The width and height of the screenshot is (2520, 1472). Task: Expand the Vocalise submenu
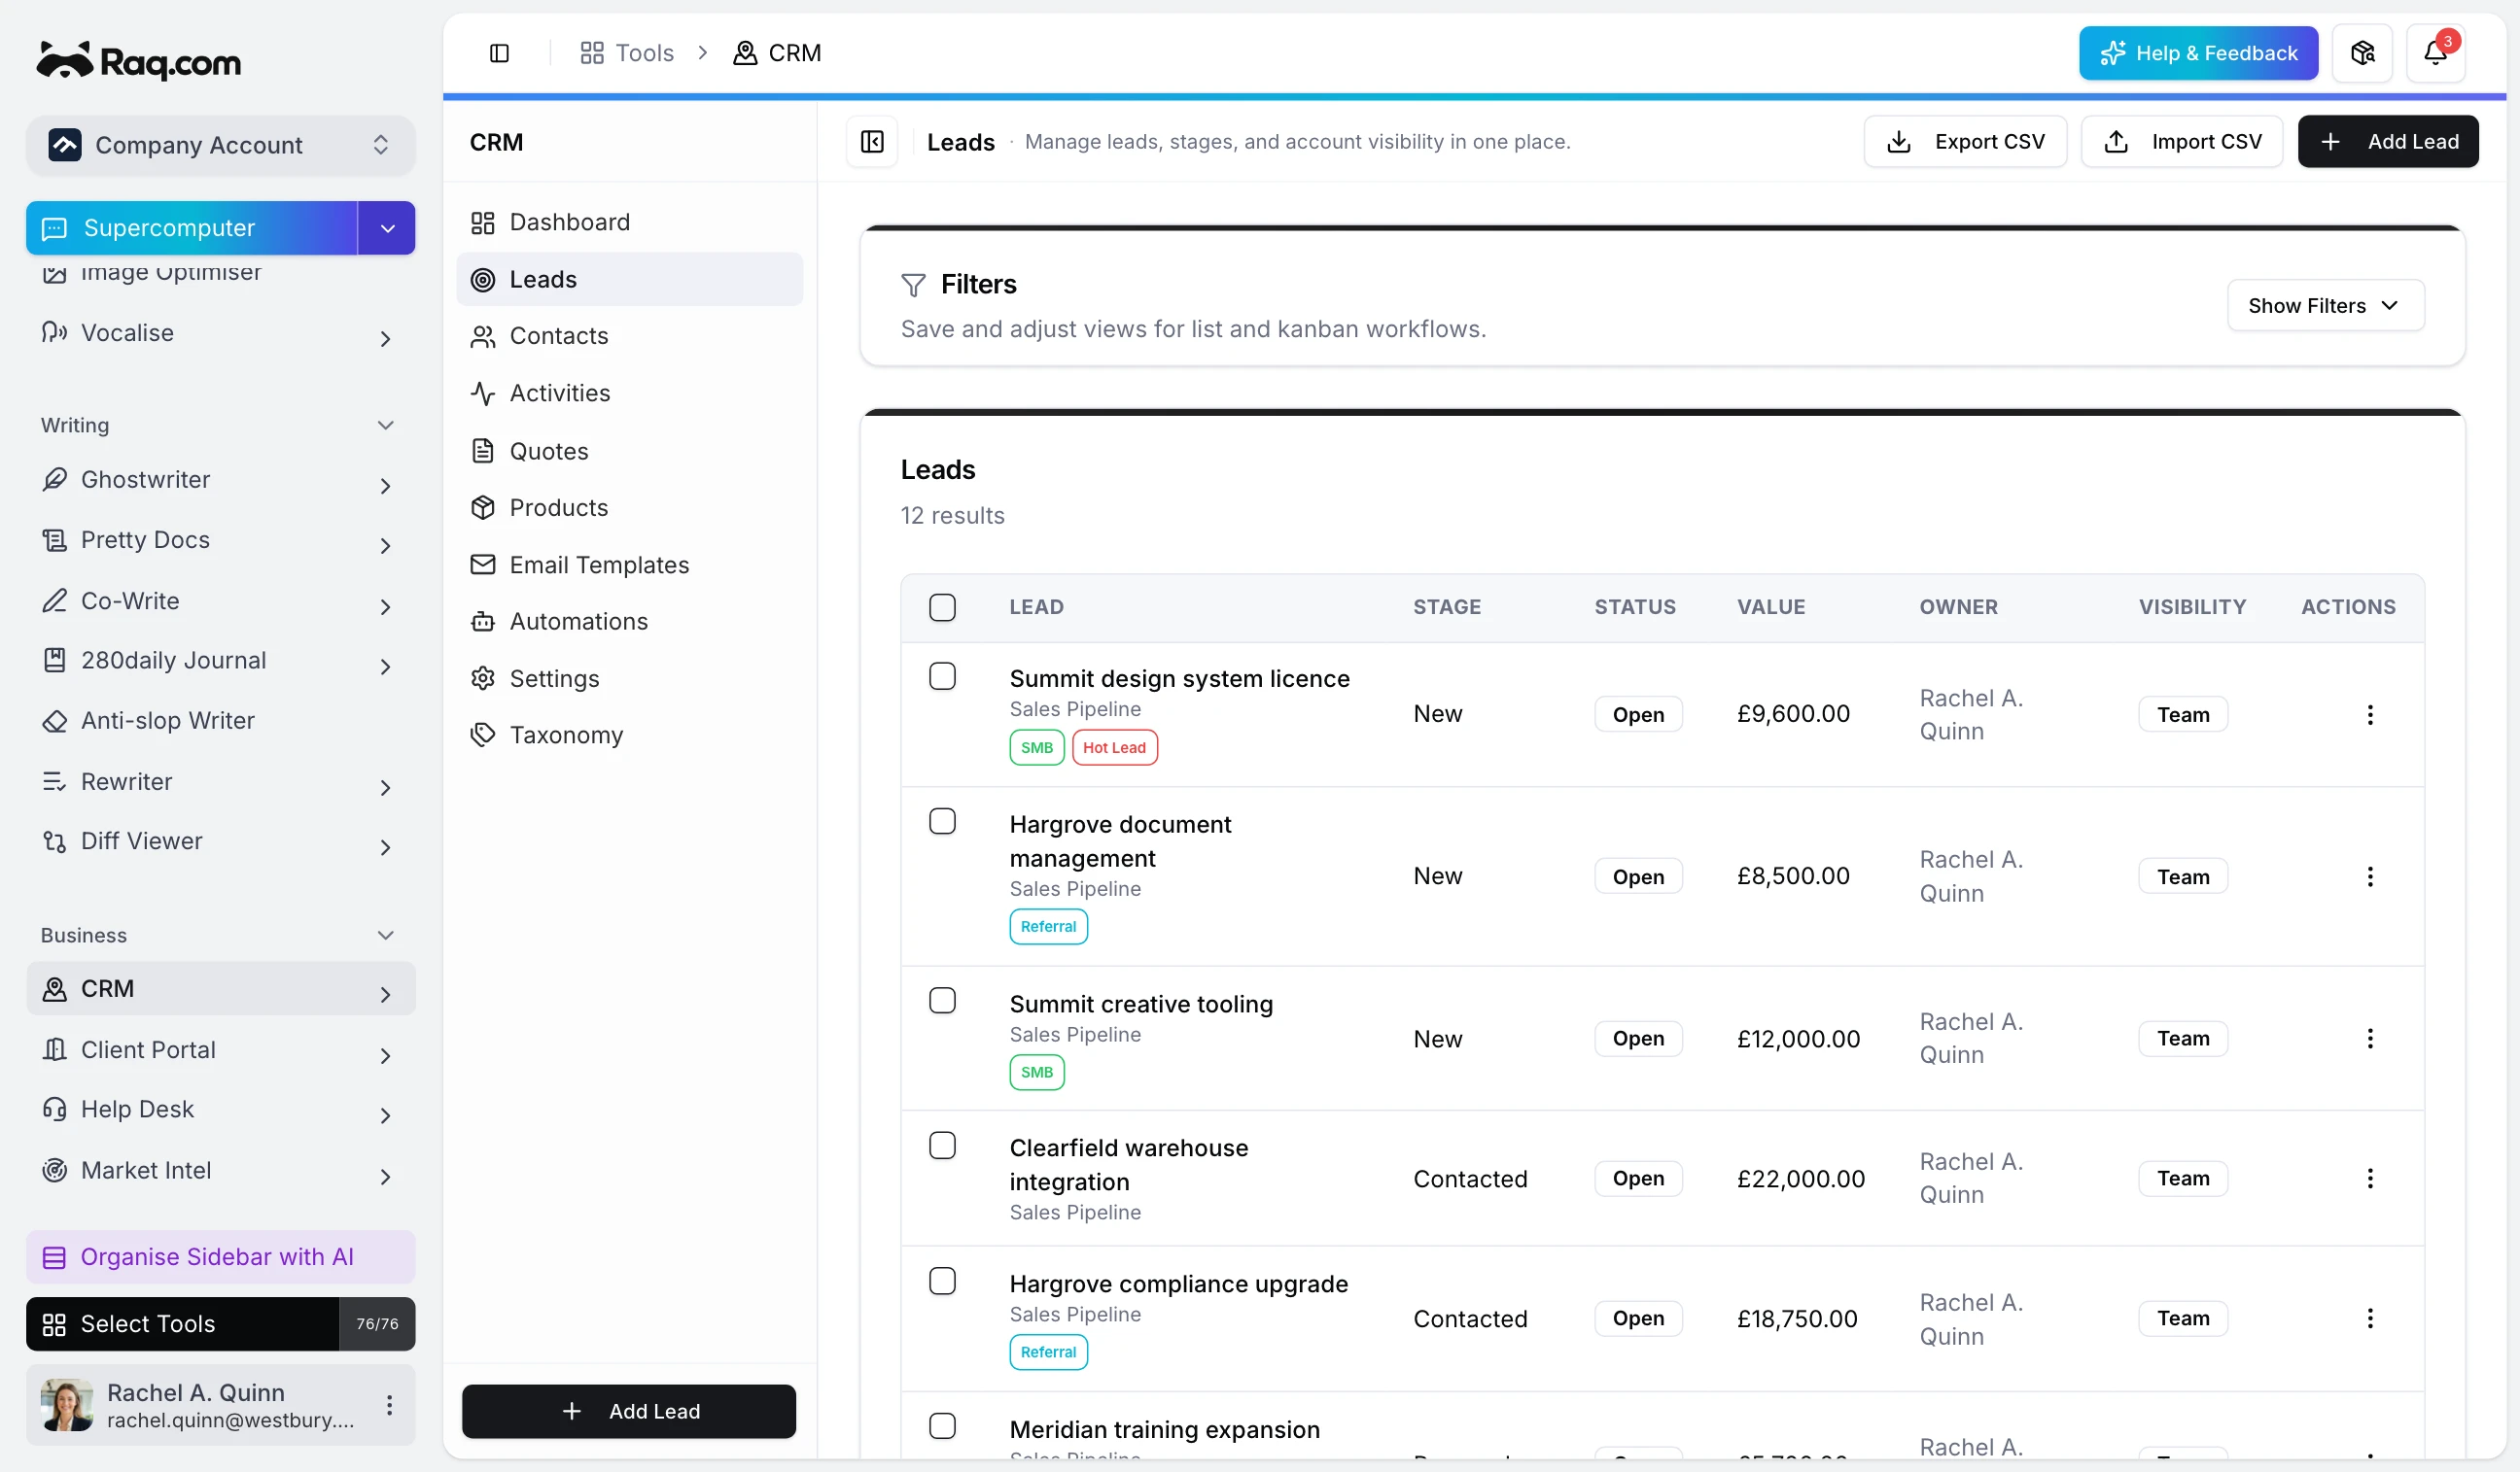(386, 339)
